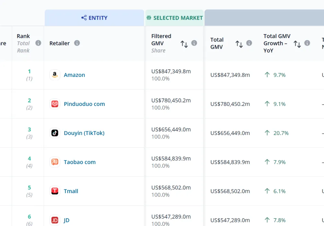Open the Douyin (TikTok) retailer link
The height and width of the screenshot is (226, 324).
(x=84, y=133)
